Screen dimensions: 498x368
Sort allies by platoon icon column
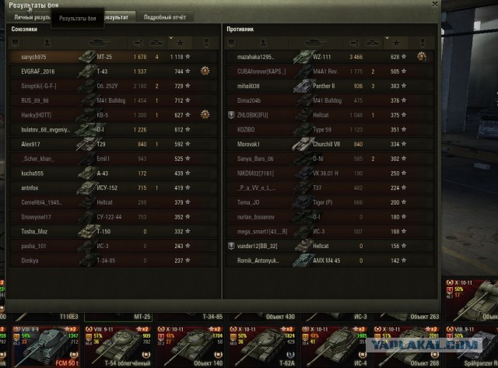[15, 42]
